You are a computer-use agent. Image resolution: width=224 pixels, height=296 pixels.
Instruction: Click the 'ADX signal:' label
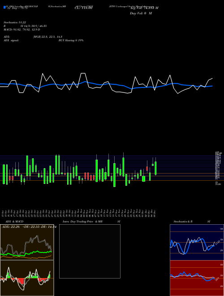click(11, 40)
